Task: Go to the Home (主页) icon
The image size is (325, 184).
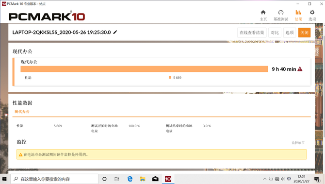Action: 263,13
